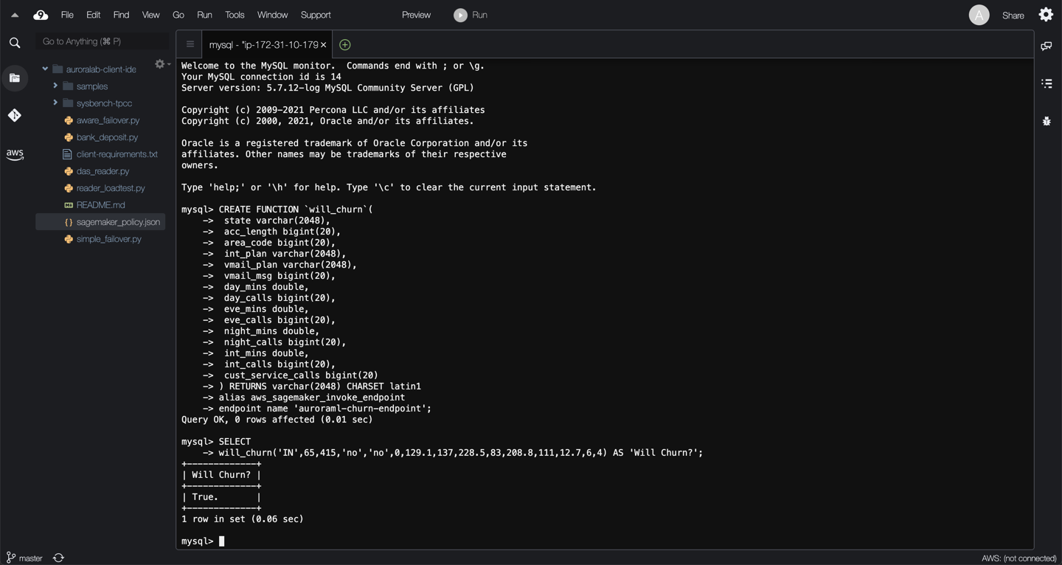Open the Debugger bug icon
Image resolution: width=1062 pixels, height=565 pixels.
(x=1047, y=121)
